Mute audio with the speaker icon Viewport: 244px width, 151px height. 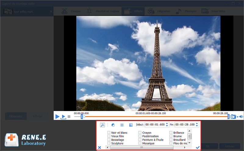[x=241, y=117]
